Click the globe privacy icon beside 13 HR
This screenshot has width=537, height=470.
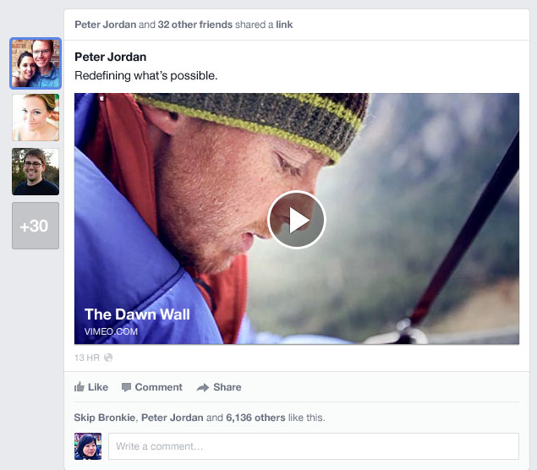(108, 358)
